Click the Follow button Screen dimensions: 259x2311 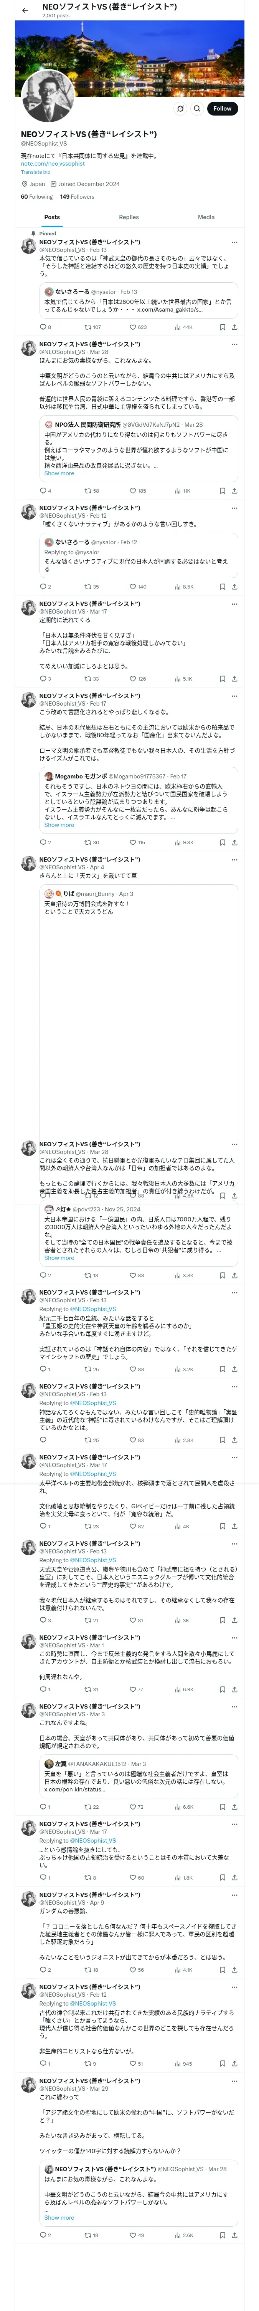(x=221, y=109)
